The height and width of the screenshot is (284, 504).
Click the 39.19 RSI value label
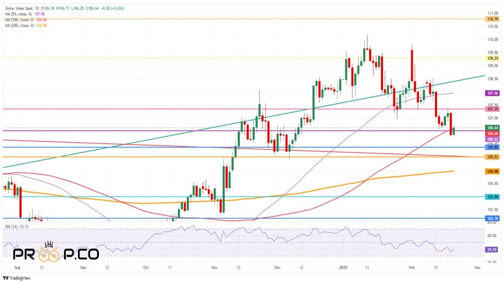(x=492, y=250)
